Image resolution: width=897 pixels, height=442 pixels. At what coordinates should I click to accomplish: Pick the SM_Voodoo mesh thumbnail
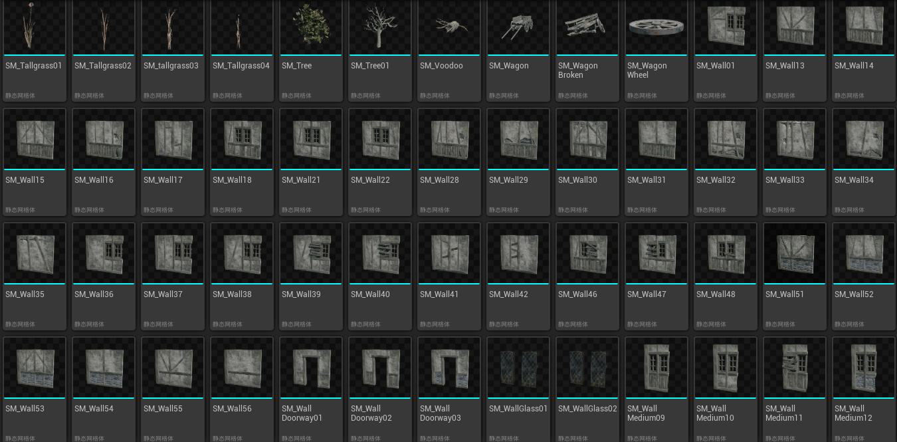[449, 27]
